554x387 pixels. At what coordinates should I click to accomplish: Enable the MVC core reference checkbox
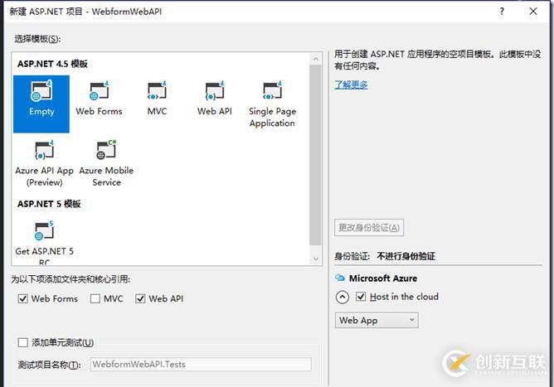point(95,298)
